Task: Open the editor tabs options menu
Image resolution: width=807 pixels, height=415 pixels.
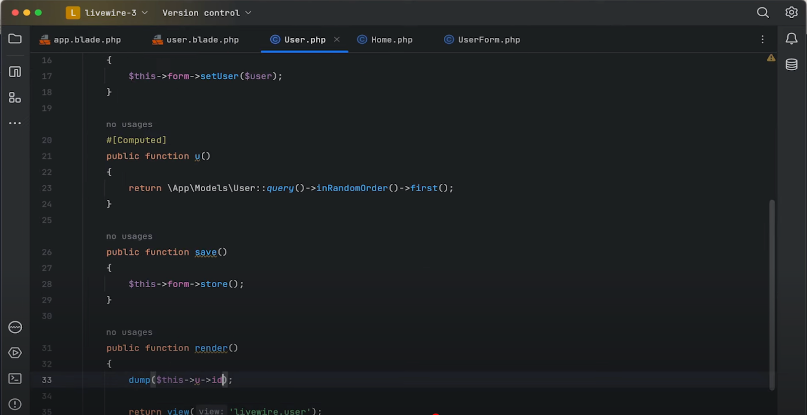Action: coord(763,39)
